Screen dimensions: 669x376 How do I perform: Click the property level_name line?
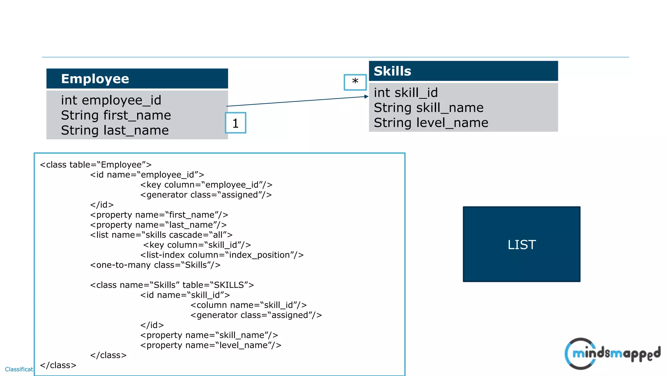click(x=211, y=345)
